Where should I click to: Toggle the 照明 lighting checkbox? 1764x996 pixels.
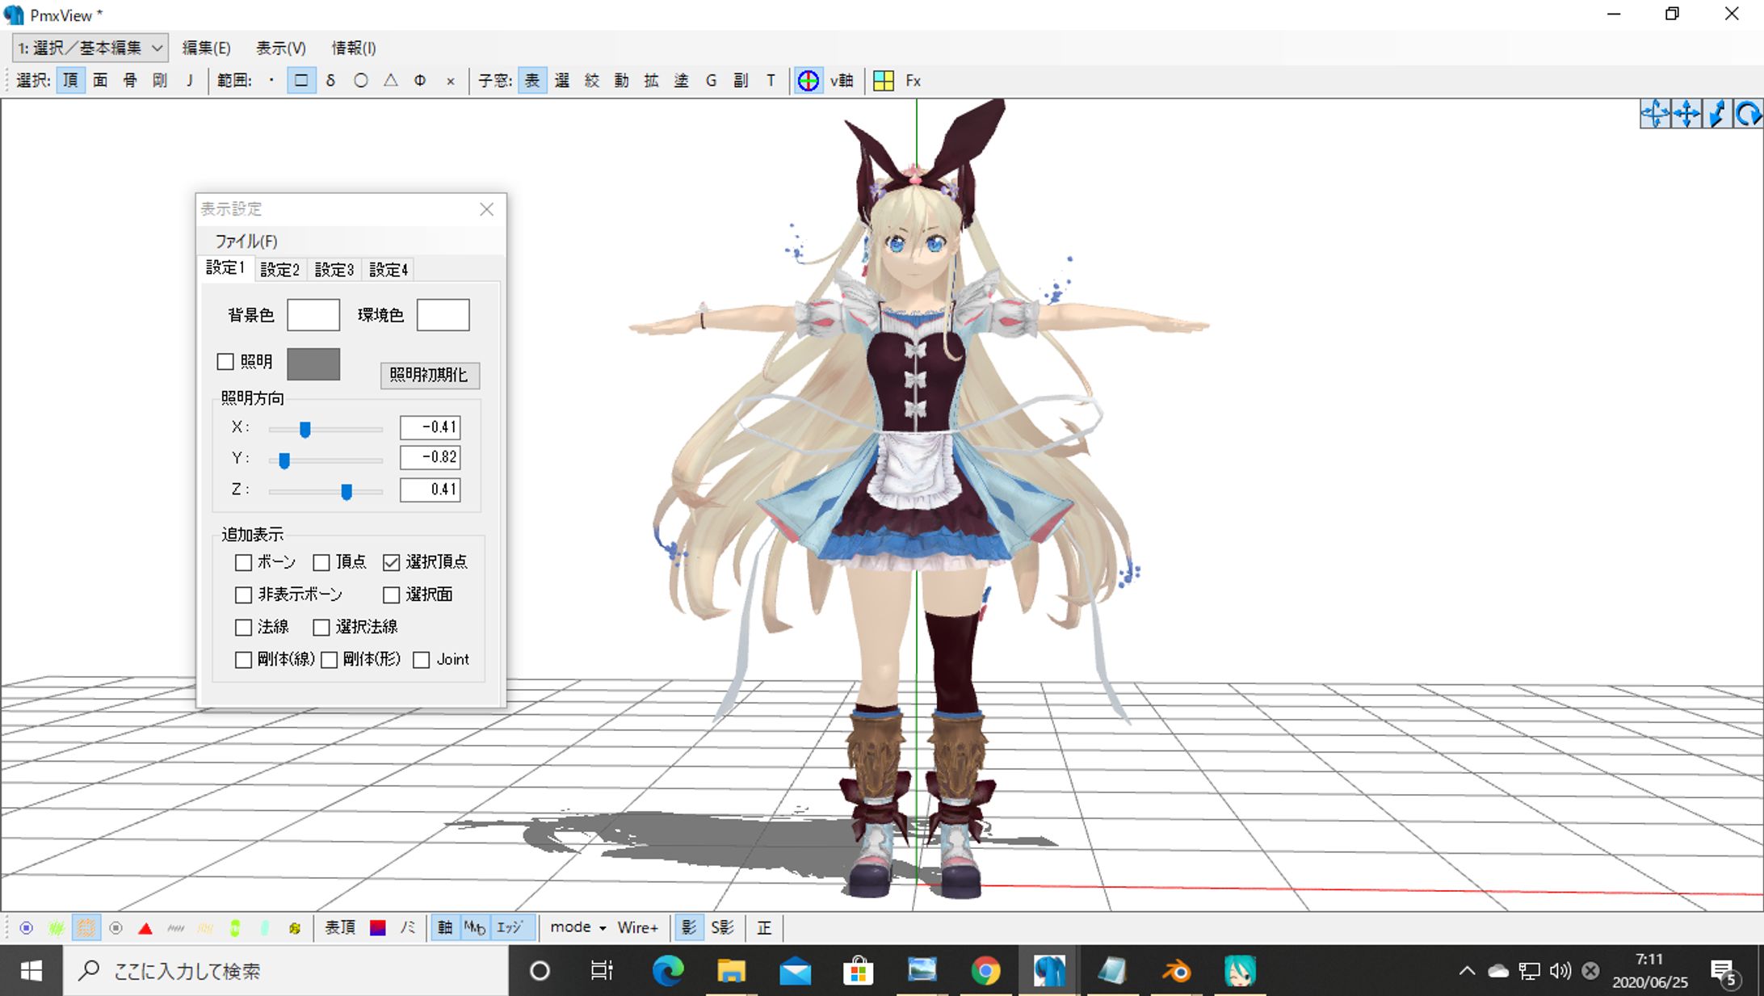coord(226,362)
